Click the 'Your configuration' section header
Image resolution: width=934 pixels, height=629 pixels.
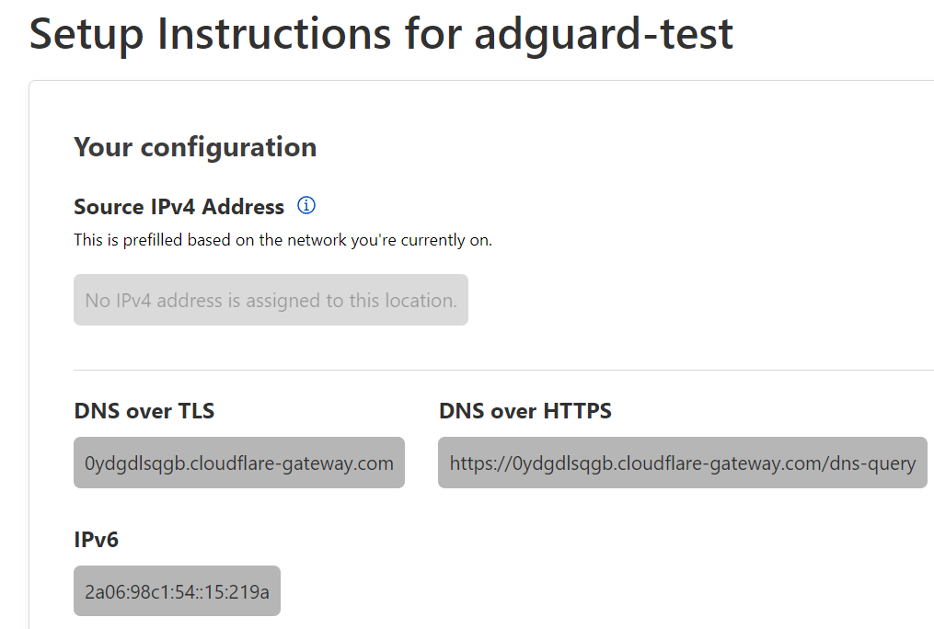coord(195,146)
